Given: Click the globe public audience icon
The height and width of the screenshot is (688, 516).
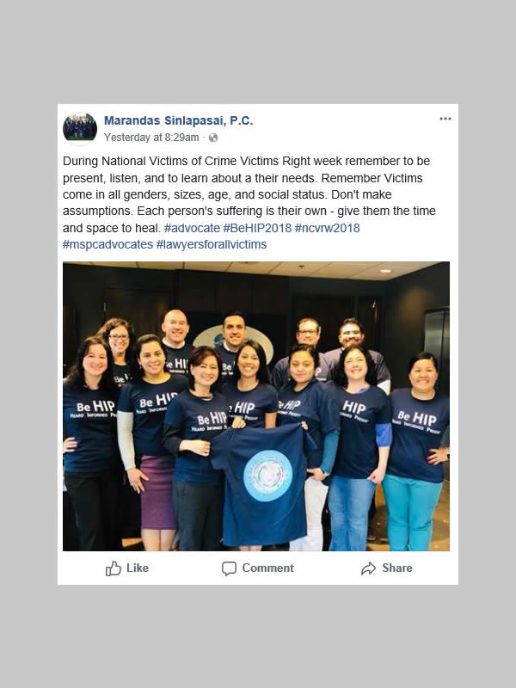Looking at the screenshot, I should [x=213, y=138].
